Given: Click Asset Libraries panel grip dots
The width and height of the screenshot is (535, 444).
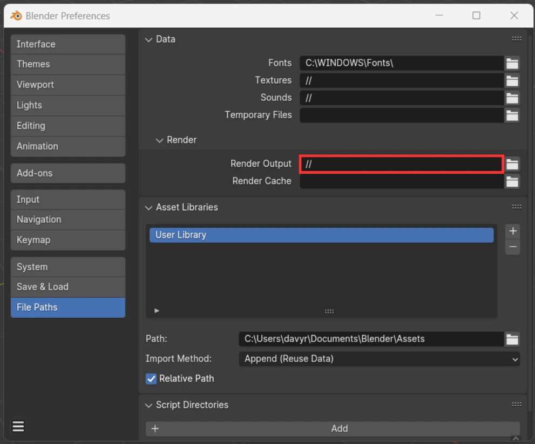Looking at the screenshot, I should pos(517,207).
